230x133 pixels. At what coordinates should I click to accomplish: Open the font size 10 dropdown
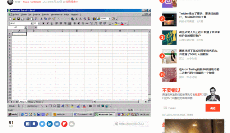coord(39,23)
